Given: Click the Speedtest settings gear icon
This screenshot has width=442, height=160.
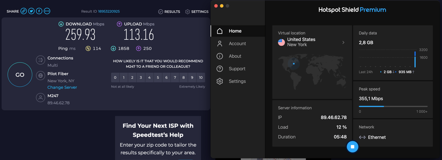Looking at the screenshot, I should pos(187,12).
